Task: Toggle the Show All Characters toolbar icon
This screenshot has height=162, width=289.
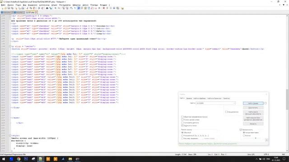Action: [x=75, y=8]
